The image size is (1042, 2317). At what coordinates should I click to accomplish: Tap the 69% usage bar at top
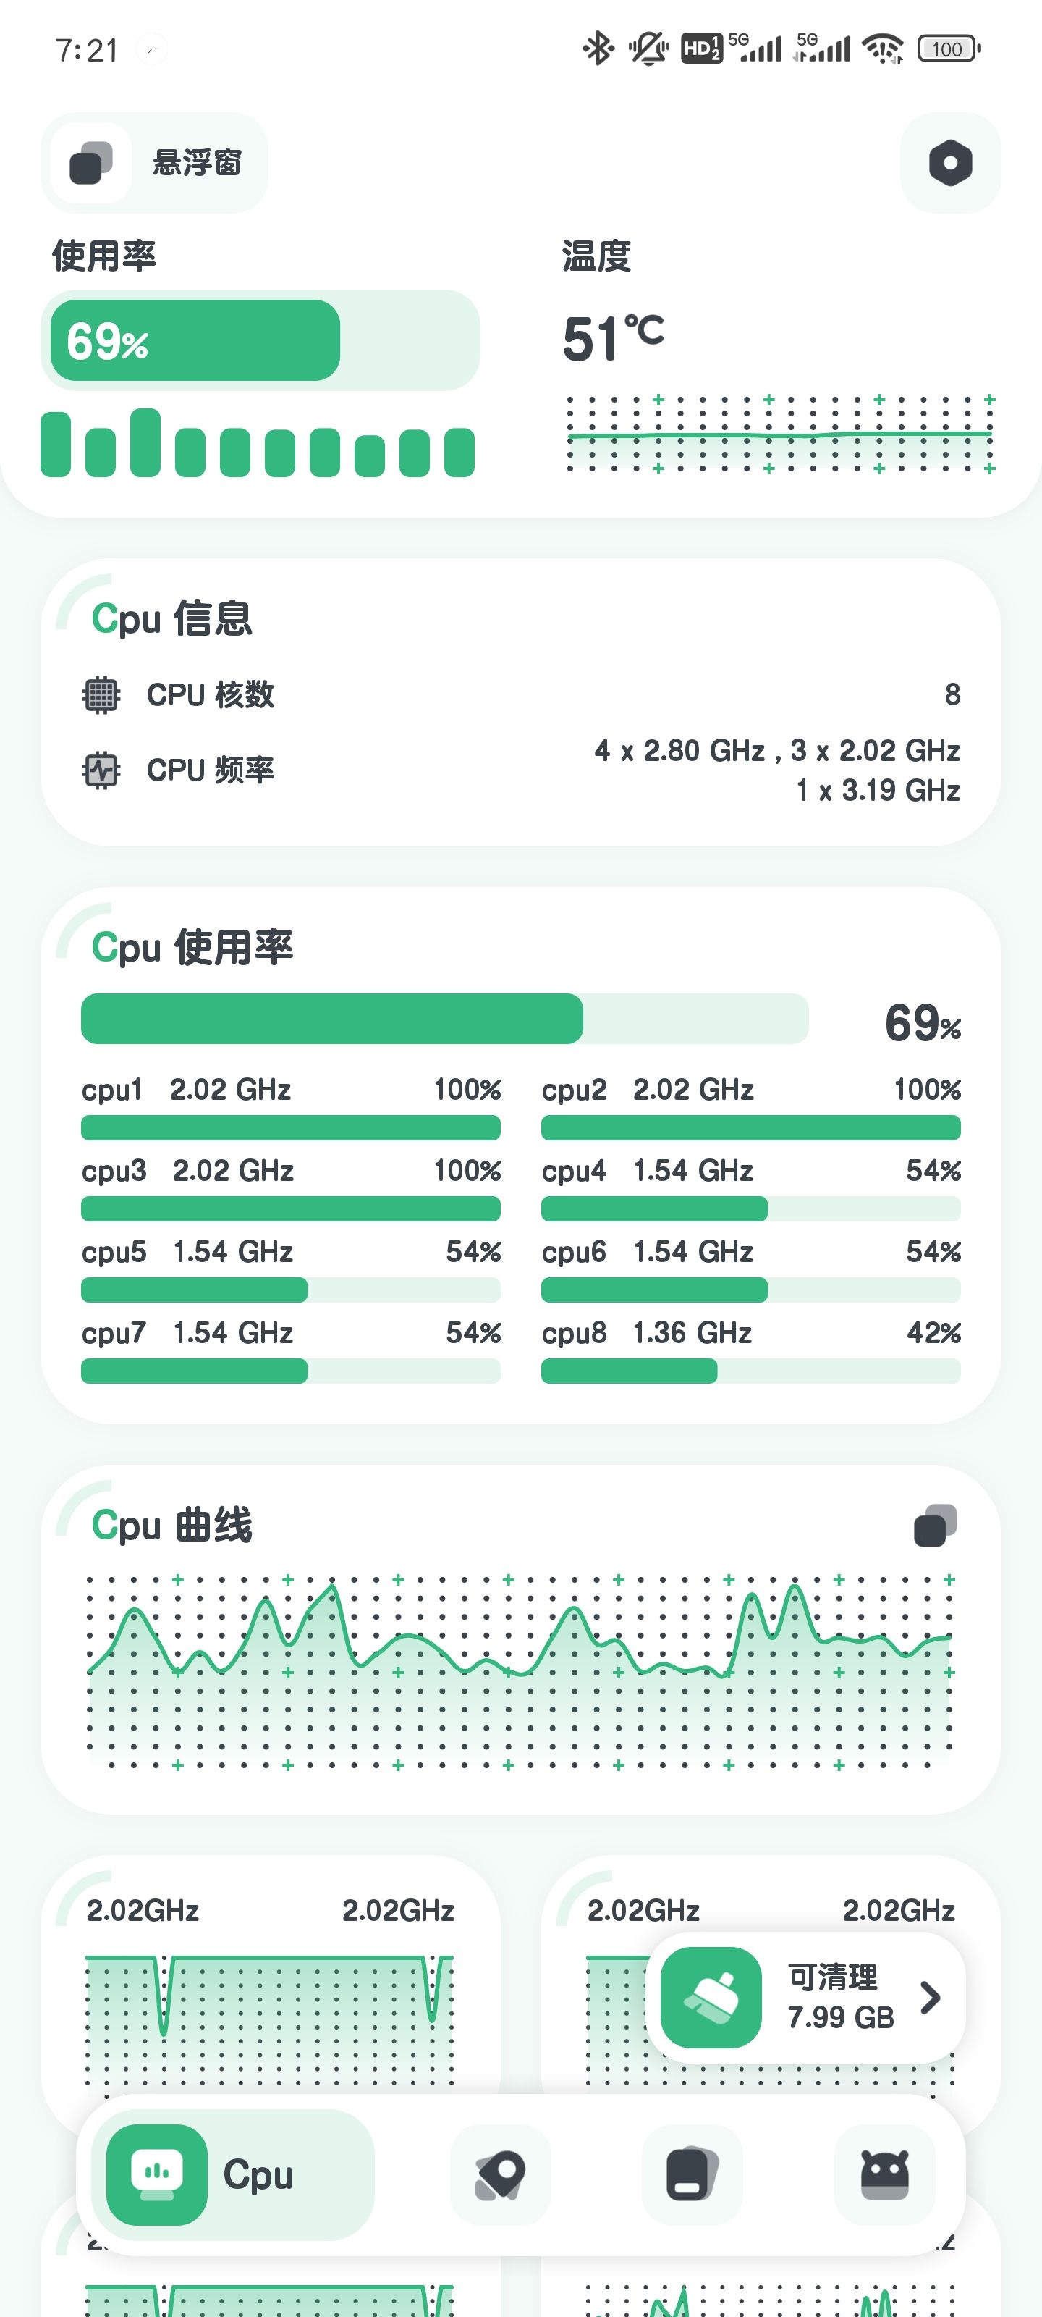[260, 340]
